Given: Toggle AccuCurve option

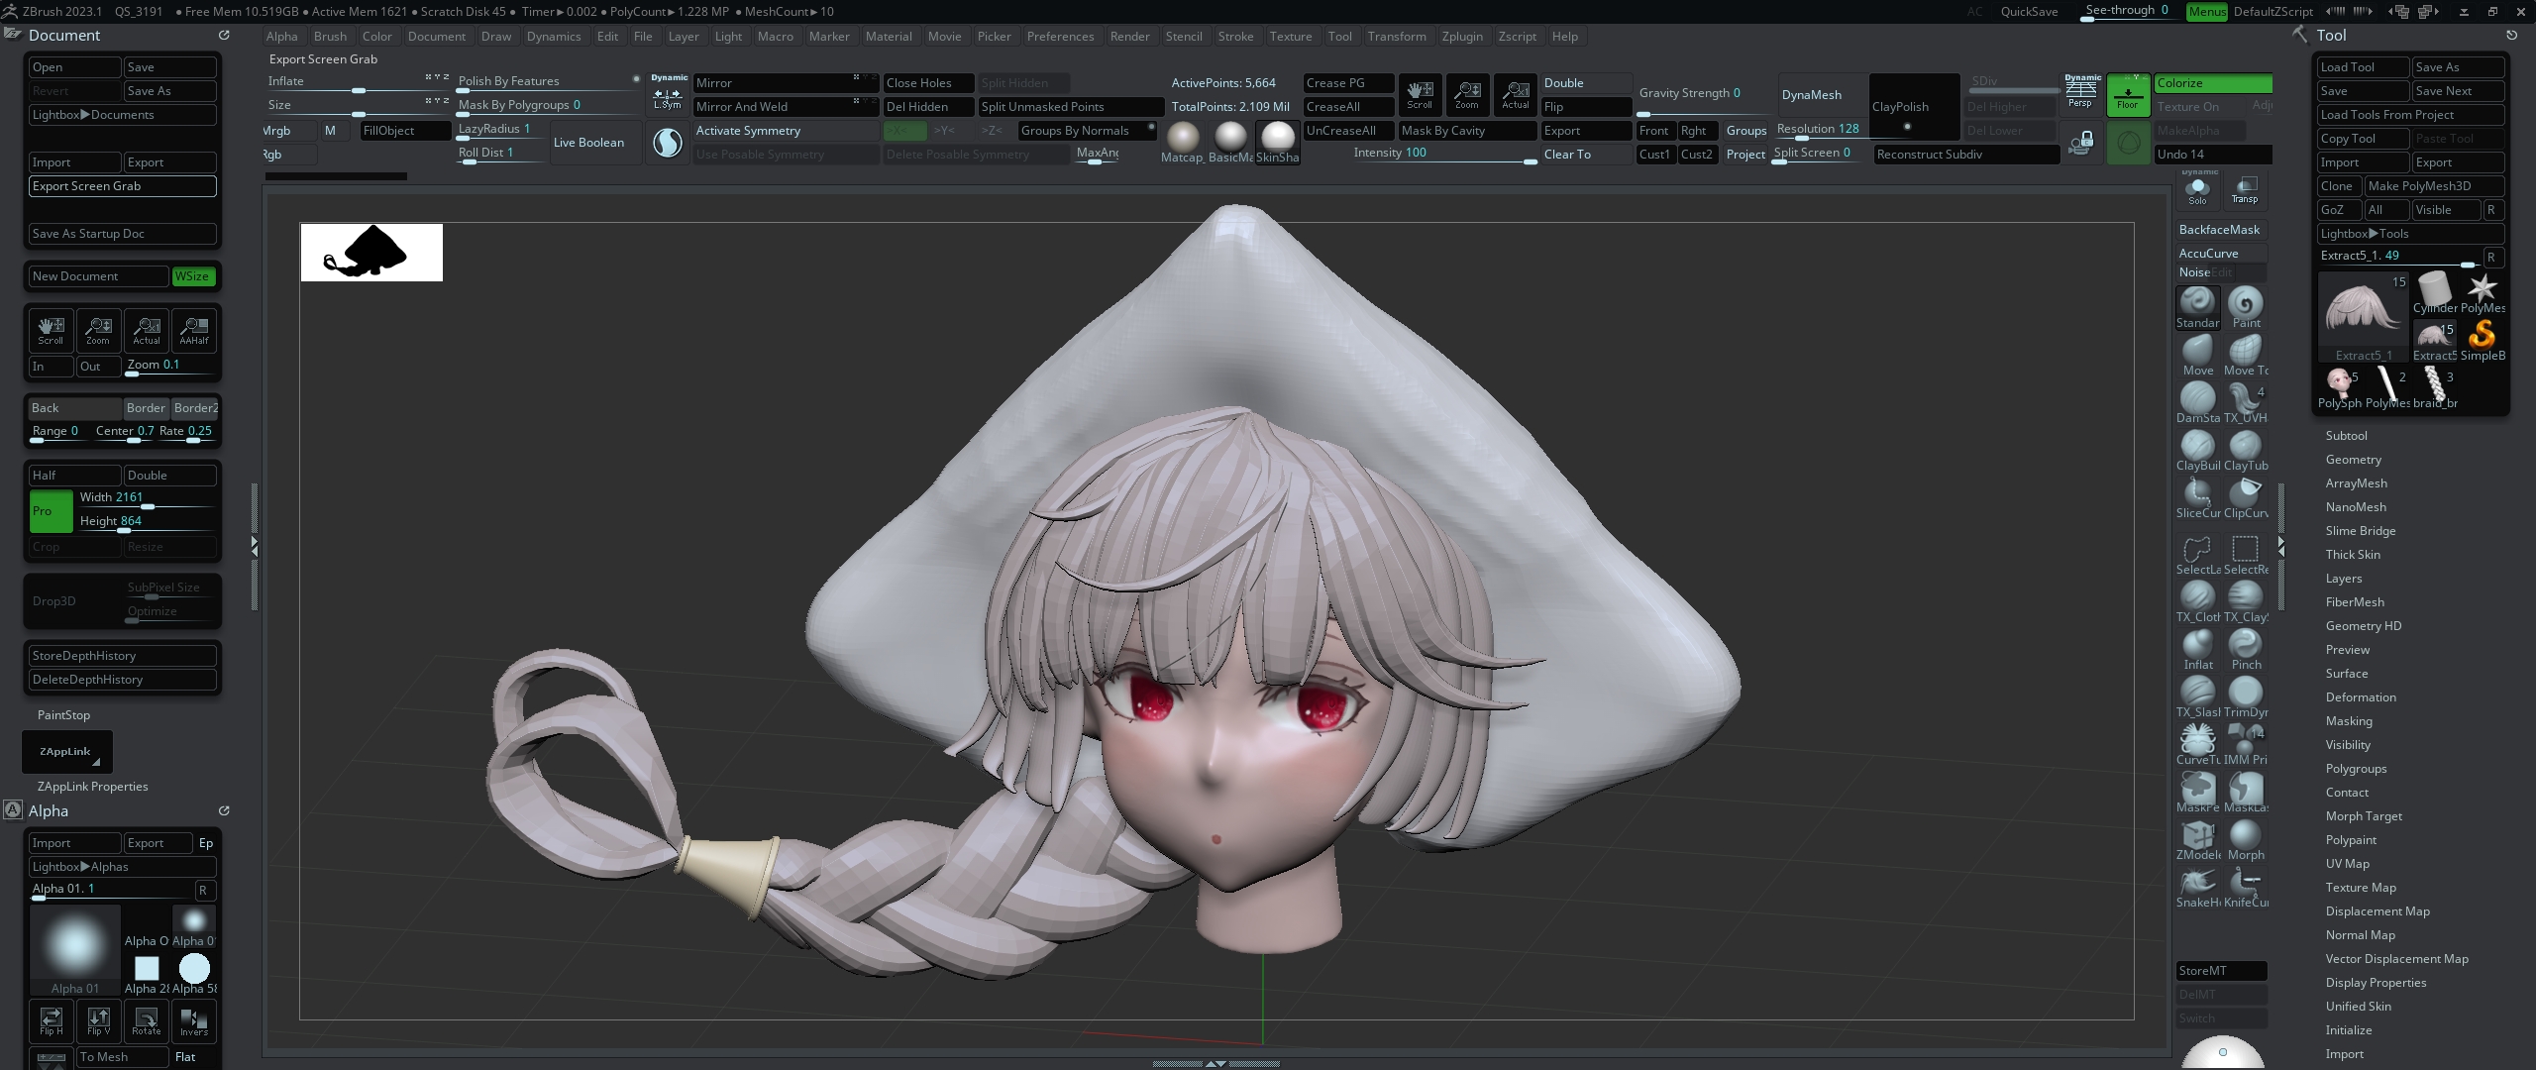Looking at the screenshot, I should point(2221,254).
